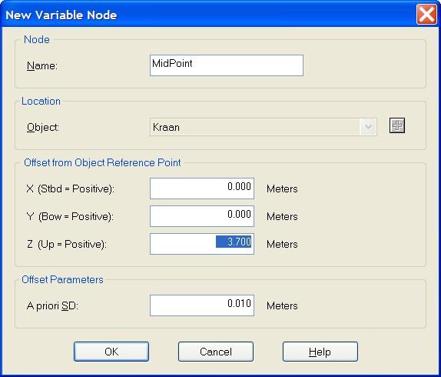Click the Z (Up = Positive) label
The image size is (441, 377).
coord(67,244)
